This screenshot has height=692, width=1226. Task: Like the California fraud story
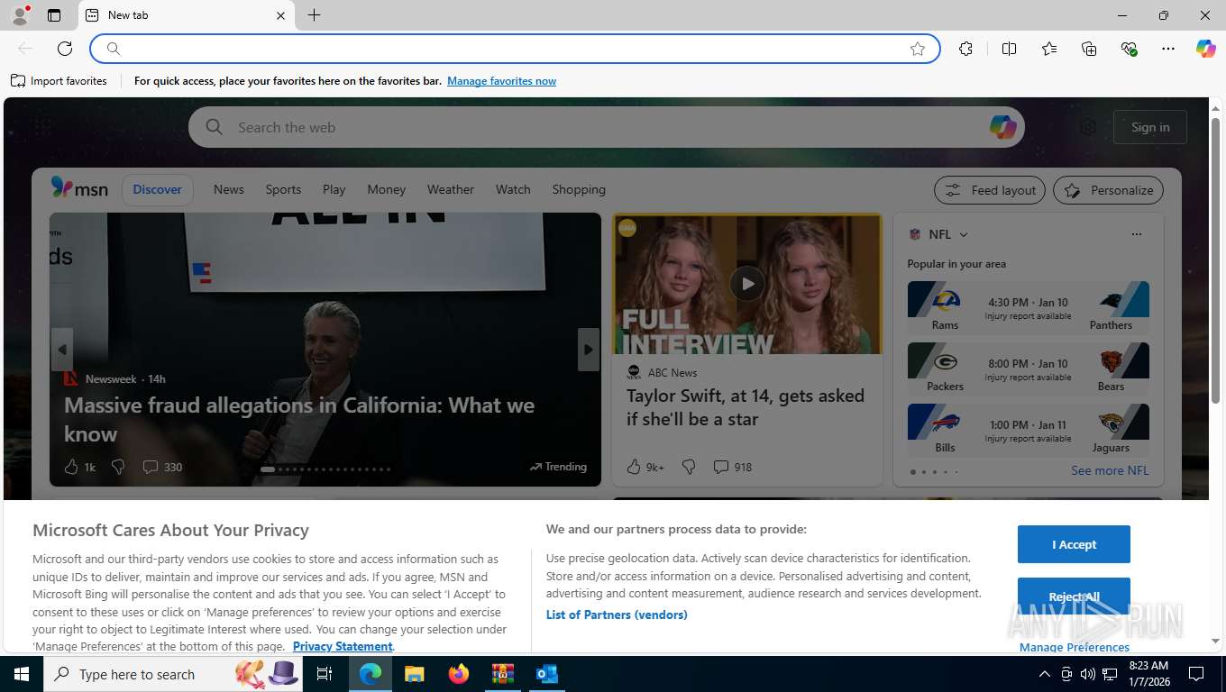[x=72, y=467]
